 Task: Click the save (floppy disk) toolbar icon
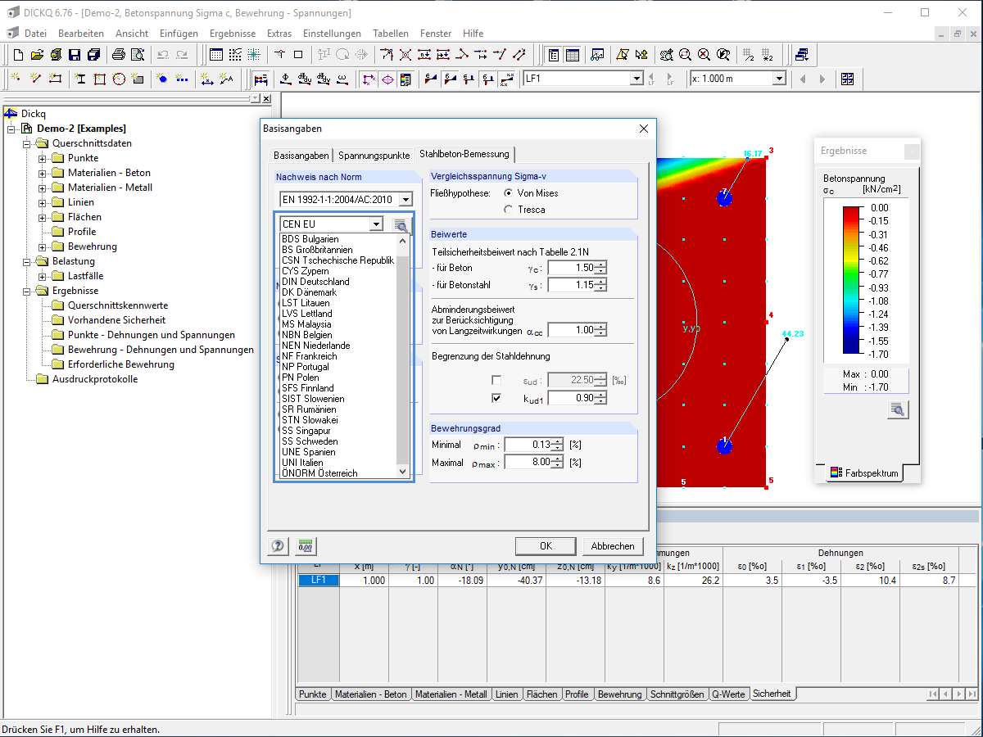[75, 55]
